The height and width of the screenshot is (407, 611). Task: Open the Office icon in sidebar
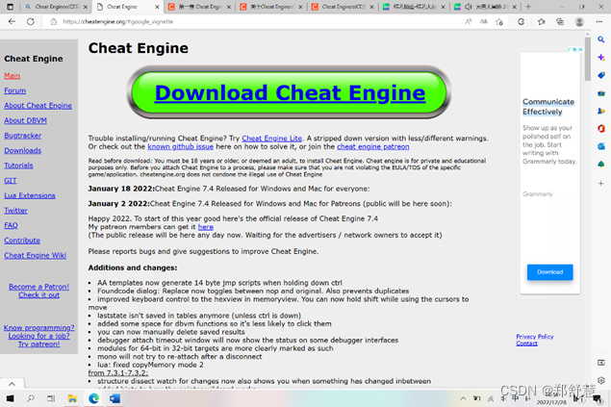pos(600,128)
